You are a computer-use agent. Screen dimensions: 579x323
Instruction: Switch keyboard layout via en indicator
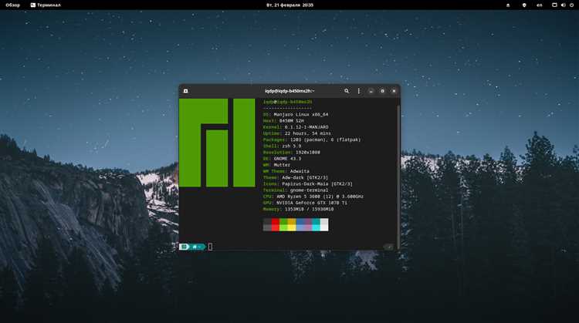(x=540, y=5)
